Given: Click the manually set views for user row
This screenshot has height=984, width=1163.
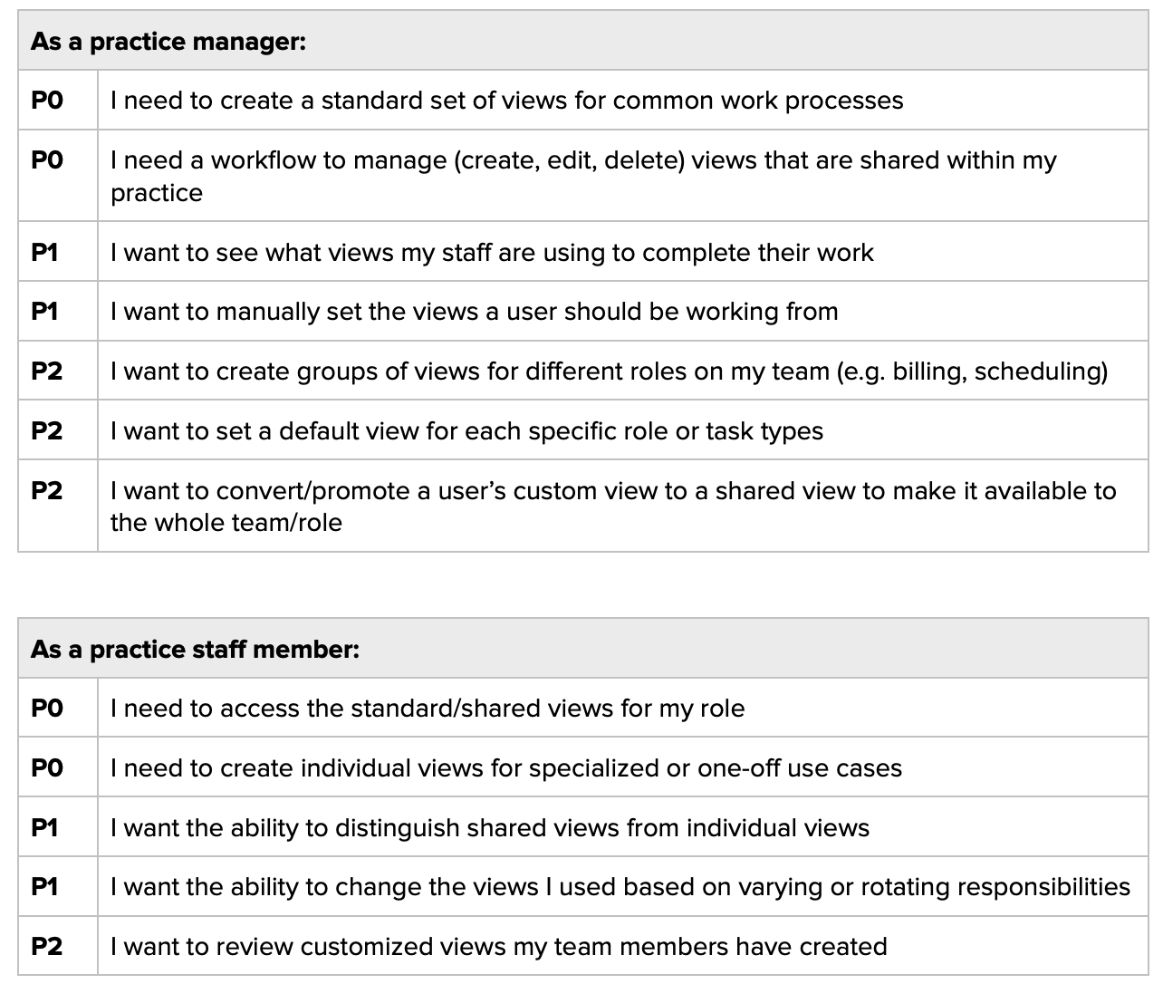Looking at the screenshot, I should [474, 312].
